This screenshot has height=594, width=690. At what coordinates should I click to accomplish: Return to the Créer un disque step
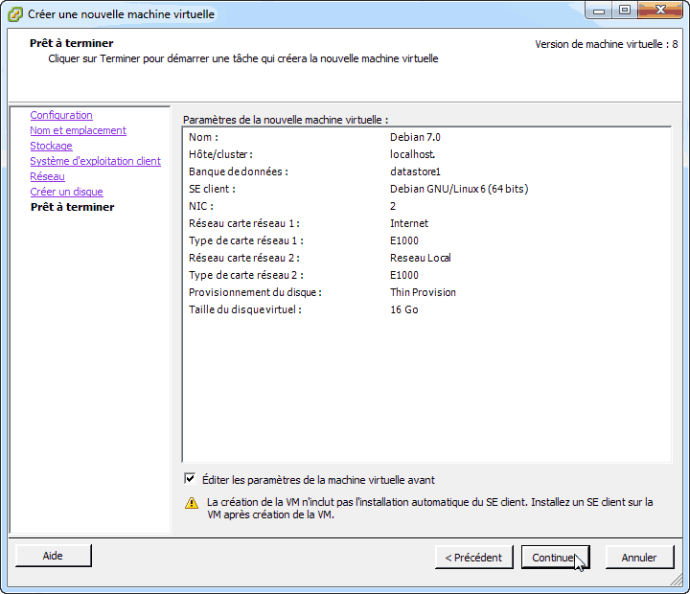(x=66, y=192)
